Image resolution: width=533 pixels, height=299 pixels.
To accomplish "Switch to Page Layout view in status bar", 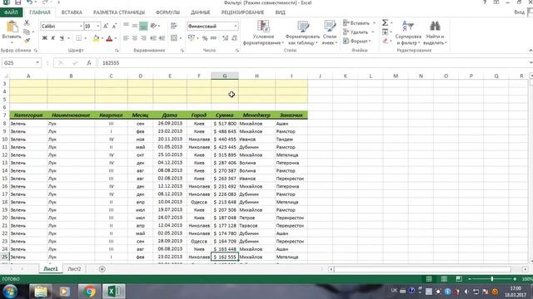I will pos(444,279).
